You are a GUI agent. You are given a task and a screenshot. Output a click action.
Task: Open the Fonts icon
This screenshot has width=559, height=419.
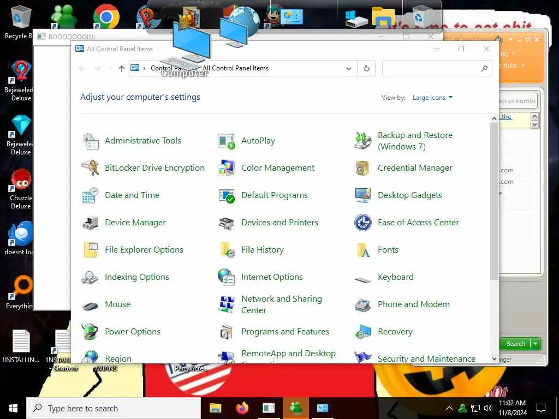pos(363,250)
